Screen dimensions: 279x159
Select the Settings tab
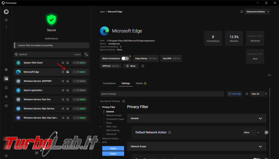(126, 83)
